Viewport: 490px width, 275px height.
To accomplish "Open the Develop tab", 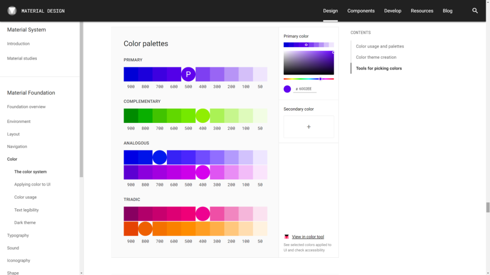I will [x=392, y=10].
